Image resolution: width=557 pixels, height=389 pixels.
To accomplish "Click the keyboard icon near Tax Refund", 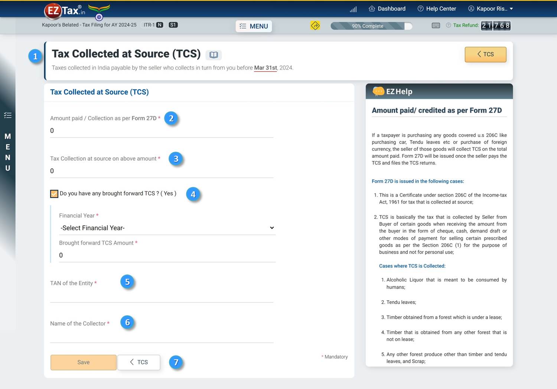I will click(x=436, y=26).
